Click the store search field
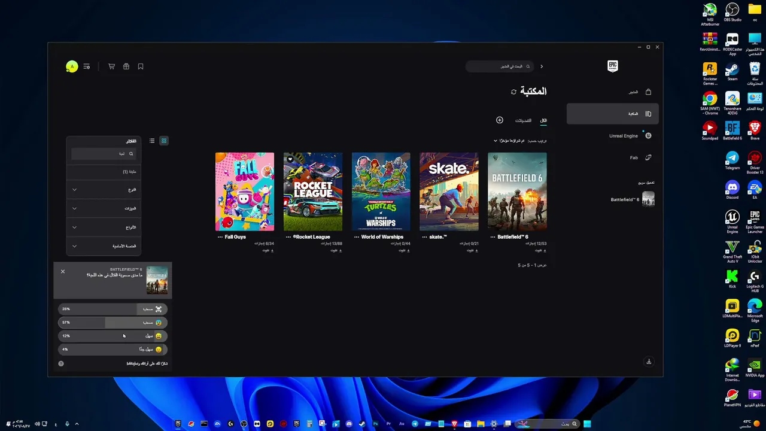This screenshot has width=766, height=431. point(500,66)
